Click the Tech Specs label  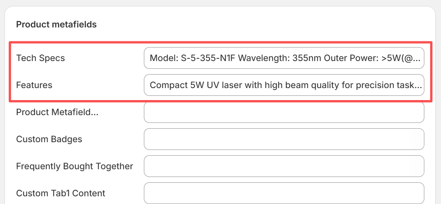(x=40, y=58)
